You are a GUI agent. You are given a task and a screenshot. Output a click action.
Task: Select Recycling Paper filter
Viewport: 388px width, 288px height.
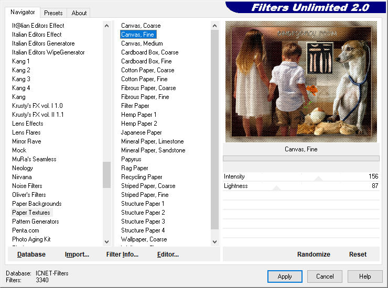click(x=142, y=177)
